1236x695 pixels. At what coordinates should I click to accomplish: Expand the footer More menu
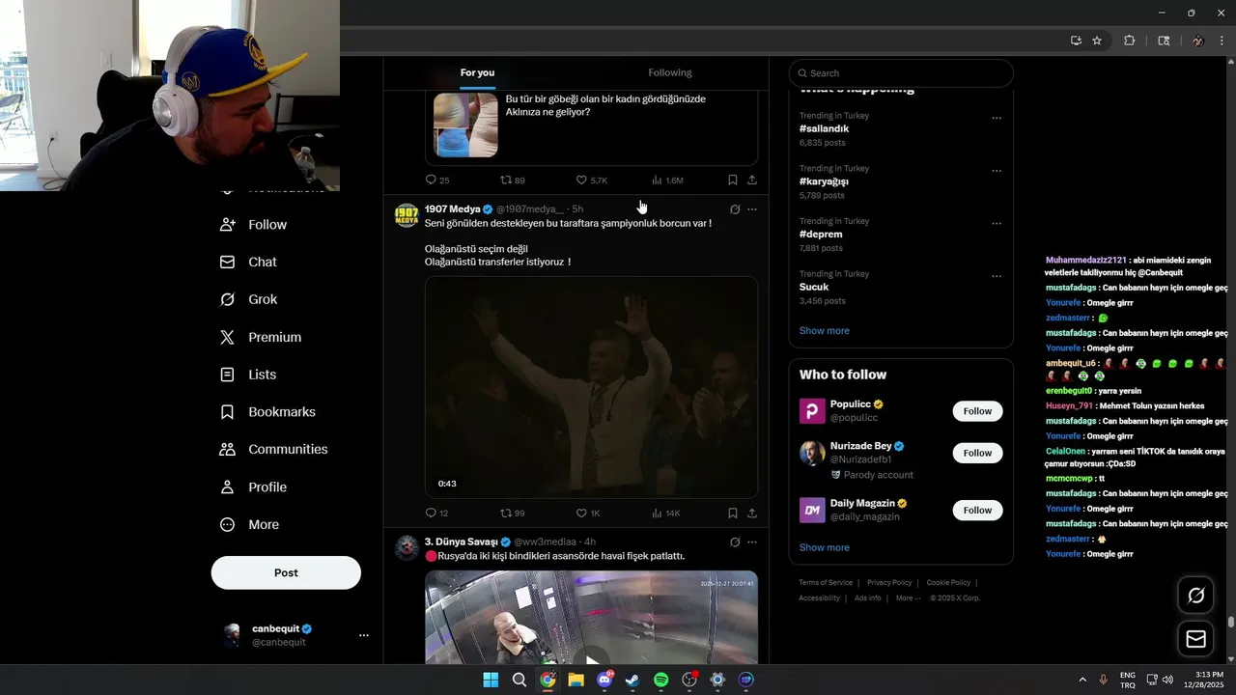point(908,598)
